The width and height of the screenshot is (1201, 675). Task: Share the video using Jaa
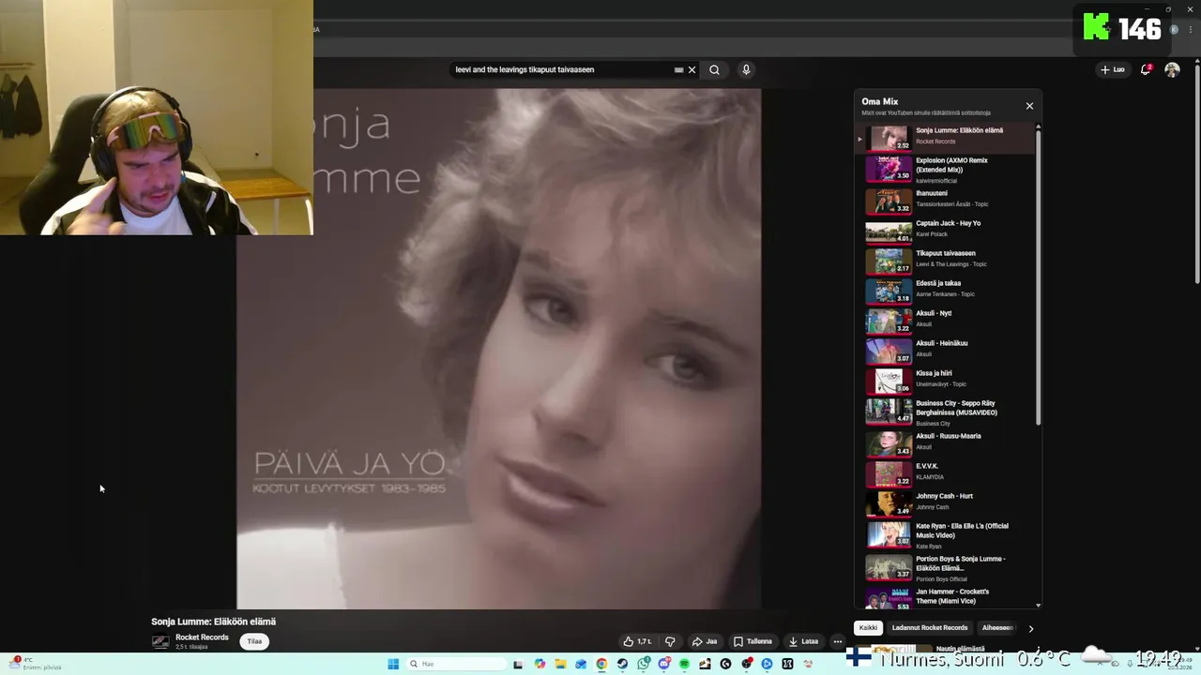tap(705, 641)
